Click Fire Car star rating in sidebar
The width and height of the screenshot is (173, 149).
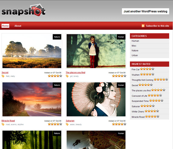(x=147, y=69)
